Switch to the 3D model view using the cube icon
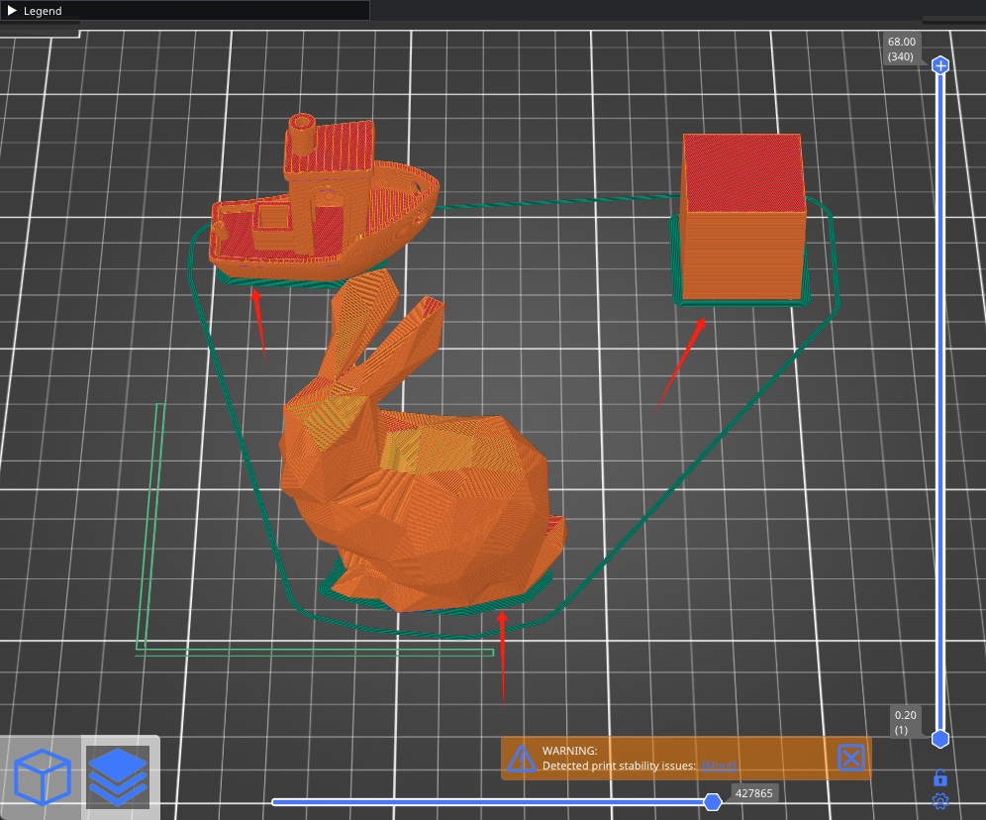This screenshot has height=820, width=986. [x=43, y=777]
